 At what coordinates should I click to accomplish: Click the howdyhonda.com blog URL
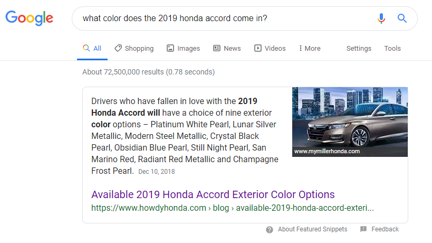(x=233, y=208)
